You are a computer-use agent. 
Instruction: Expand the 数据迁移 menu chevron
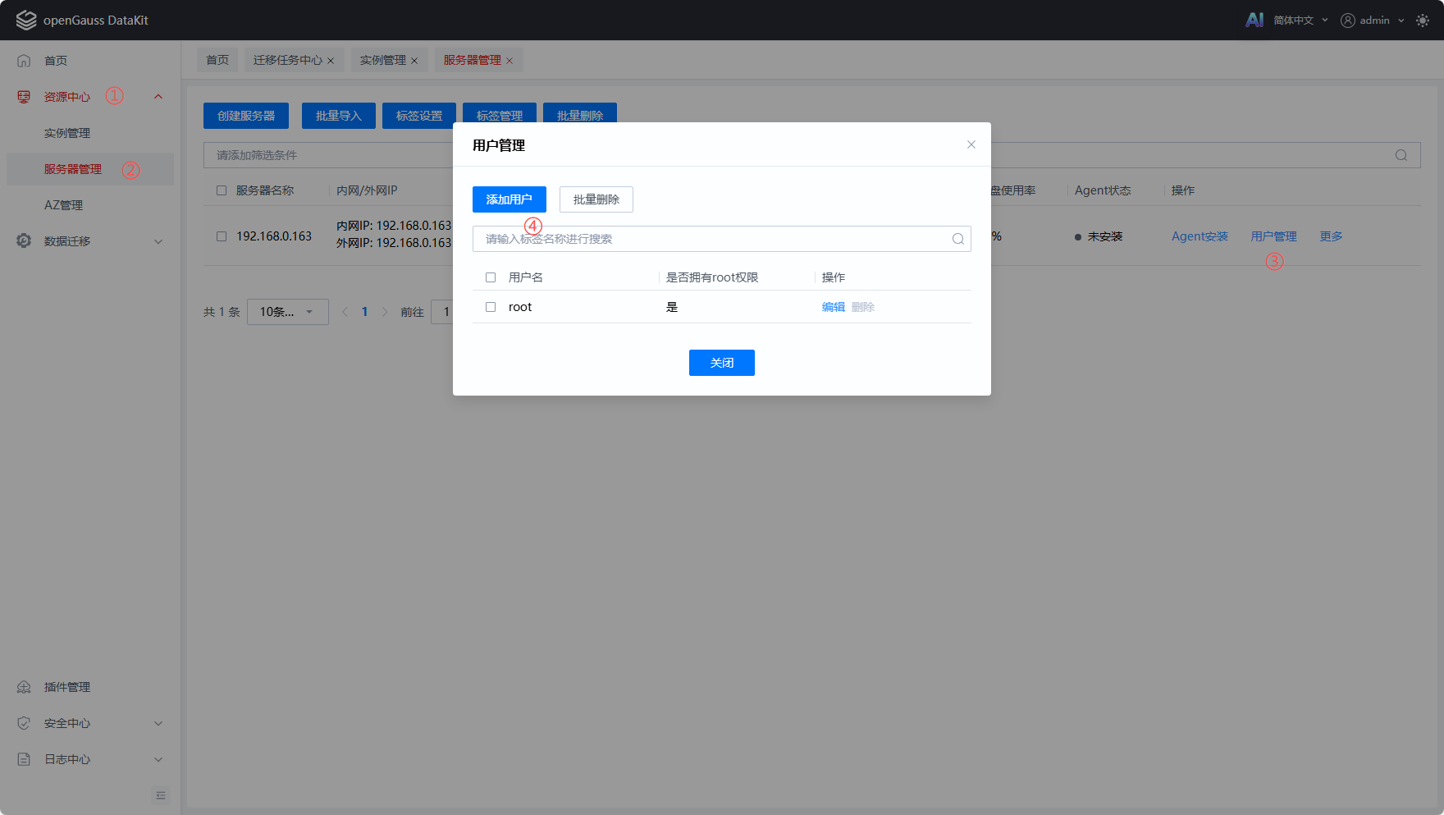pyautogui.click(x=158, y=241)
